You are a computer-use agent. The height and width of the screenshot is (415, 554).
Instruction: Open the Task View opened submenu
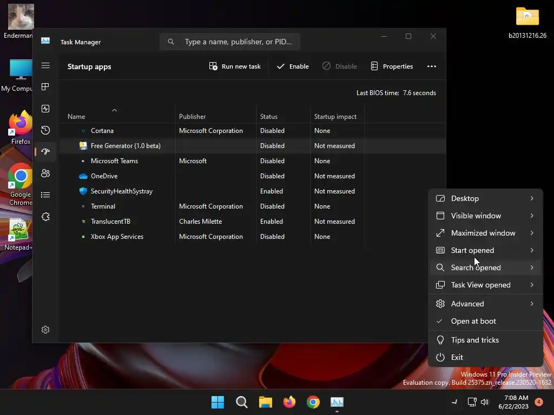click(x=485, y=285)
